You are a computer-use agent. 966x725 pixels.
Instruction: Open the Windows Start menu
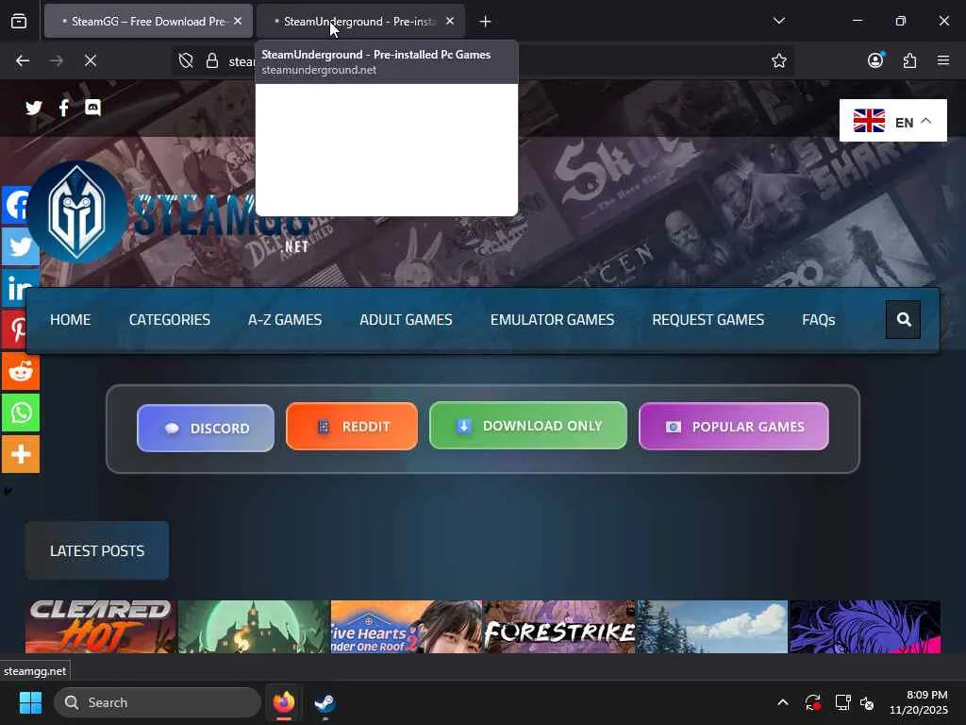(30, 702)
